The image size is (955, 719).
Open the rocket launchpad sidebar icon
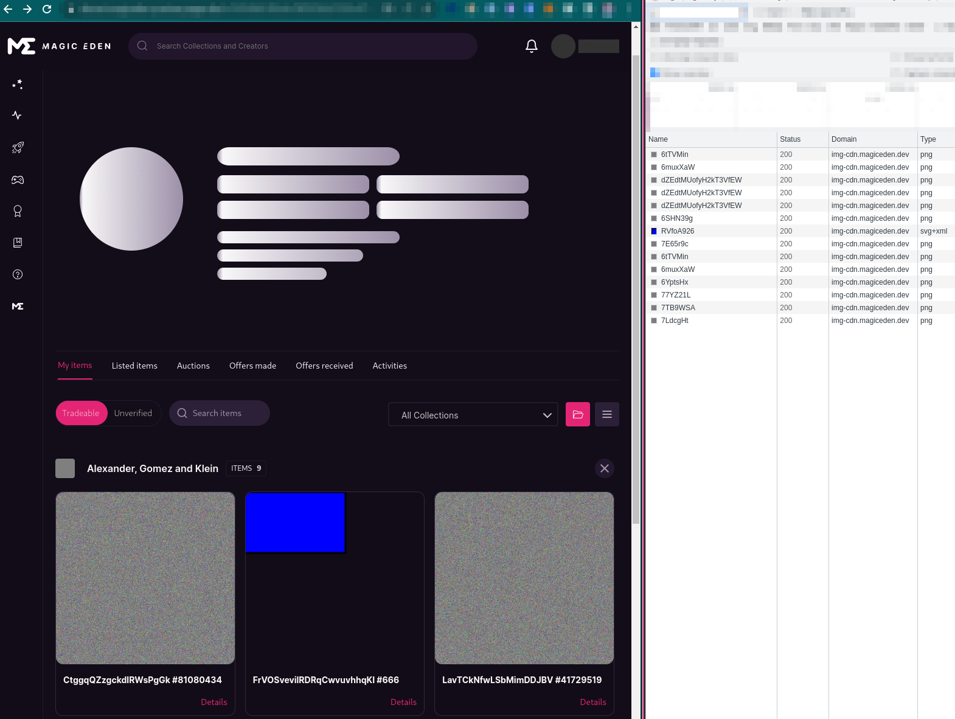(18, 148)
